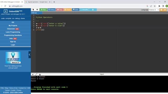The width and height of the screenshot is (168, 94).
Task: Open the tab search chevron in title bar
Action: pos(154,2)
